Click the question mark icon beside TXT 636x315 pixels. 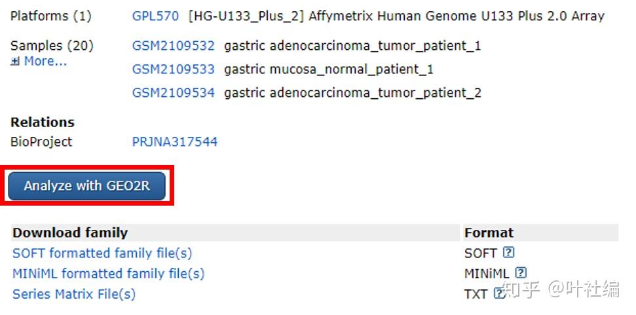[499, 293]
